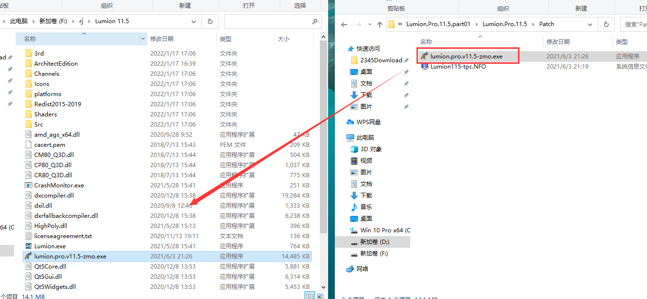Click the WPS网盘 cloud icon

351,122
